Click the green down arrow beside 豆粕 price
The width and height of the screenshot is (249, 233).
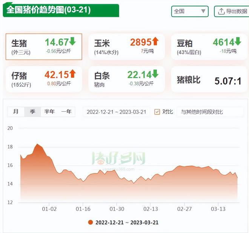(x=238, y=41)
